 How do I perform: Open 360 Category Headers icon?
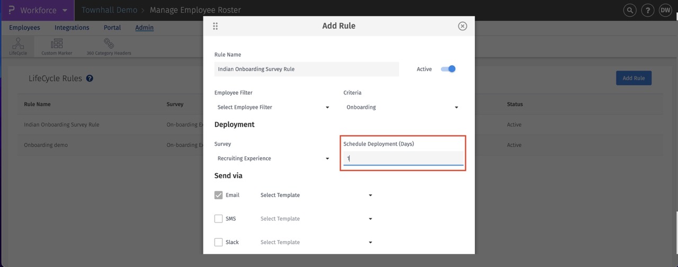click(x=109, y=47)
